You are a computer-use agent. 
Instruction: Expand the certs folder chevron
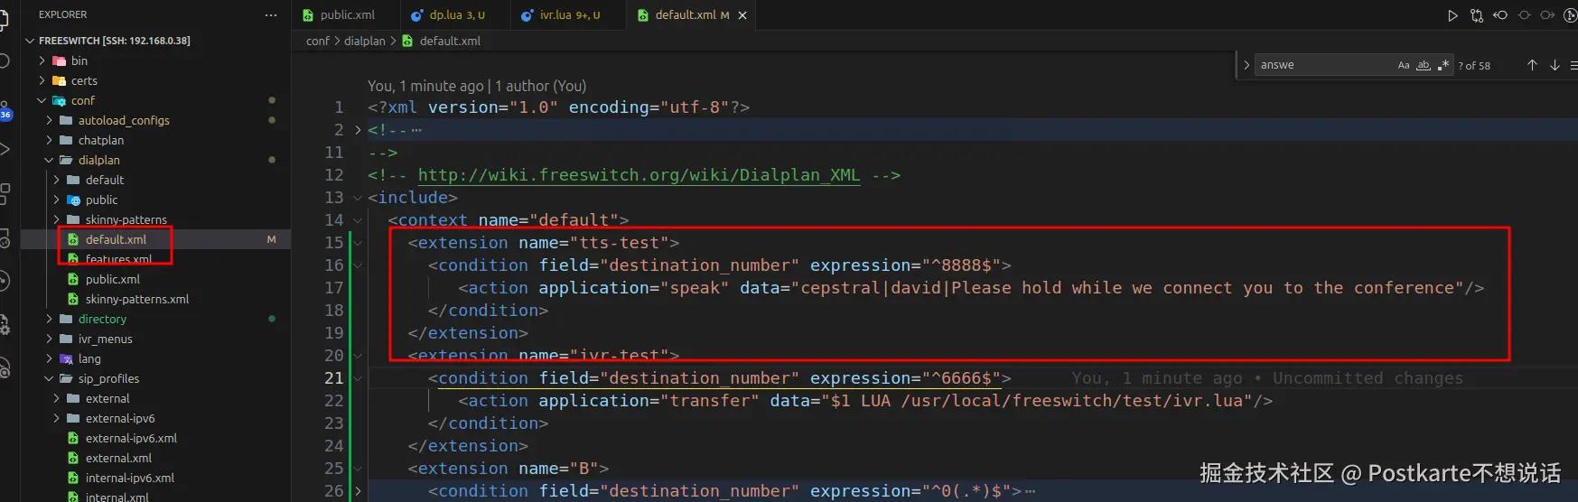pyautogui.click(x=42, y=80)
